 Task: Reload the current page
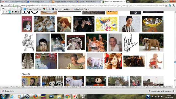9,5
